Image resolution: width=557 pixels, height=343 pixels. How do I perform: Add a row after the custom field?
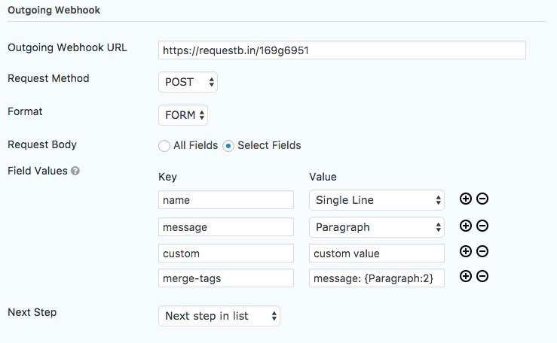pos(465,251)
